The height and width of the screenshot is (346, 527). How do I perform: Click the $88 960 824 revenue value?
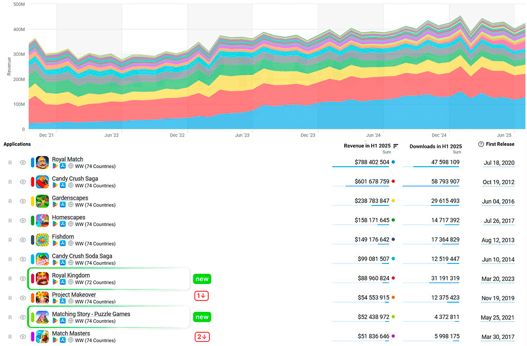click(374, 279)
